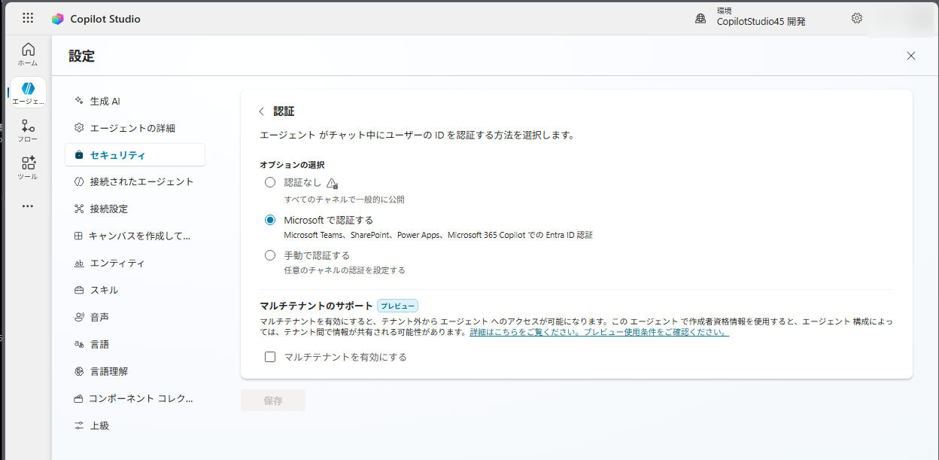Click the brain icon beside 言語理解
Image resolution: width=939 pixels, height=460 pixels.
pyautogui.click(x=79, y=371)
